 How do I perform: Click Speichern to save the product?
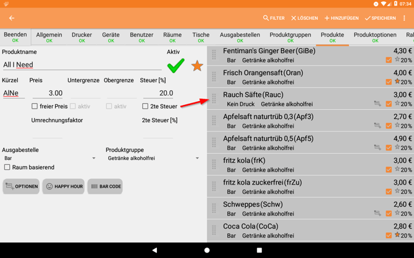point(380,19)
